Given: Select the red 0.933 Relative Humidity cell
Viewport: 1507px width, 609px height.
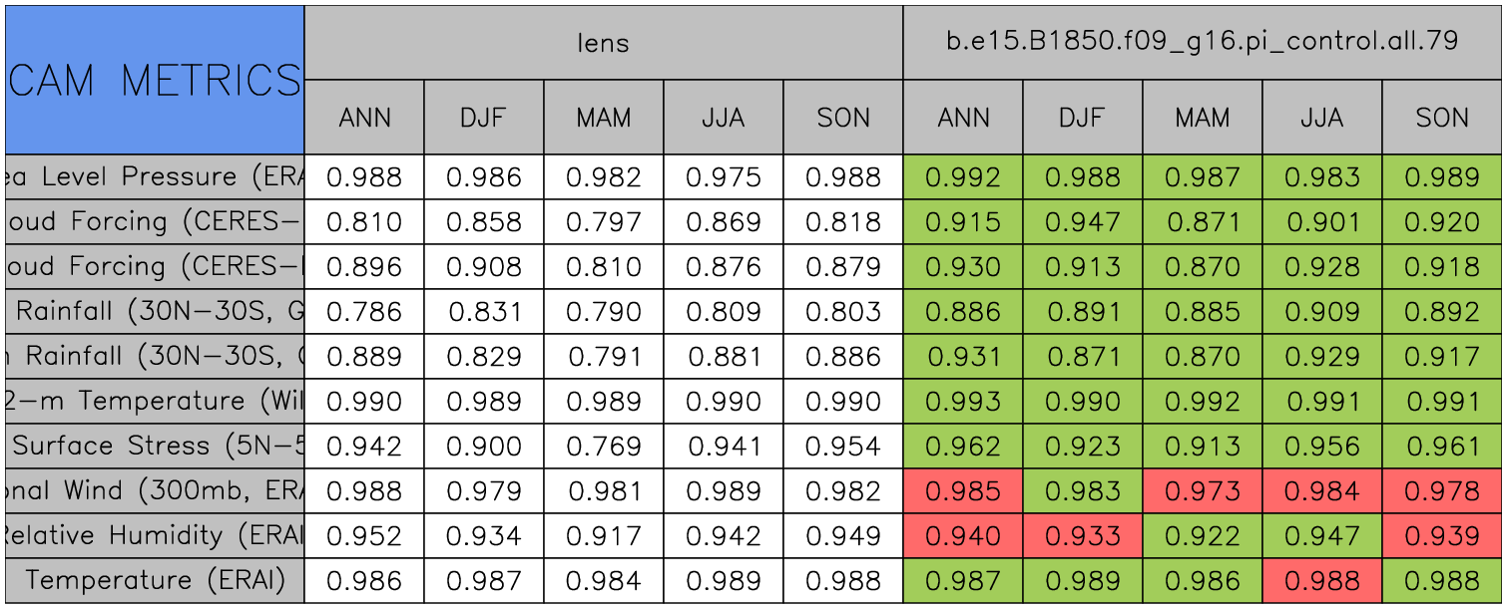Looking at the screenshot, I should pyautogui.click(x=1083, y=536).
